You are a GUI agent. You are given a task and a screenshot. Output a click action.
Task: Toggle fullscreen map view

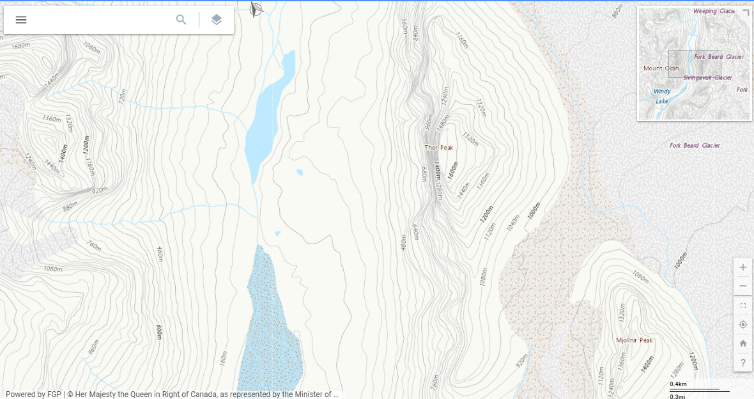point(743,306)
